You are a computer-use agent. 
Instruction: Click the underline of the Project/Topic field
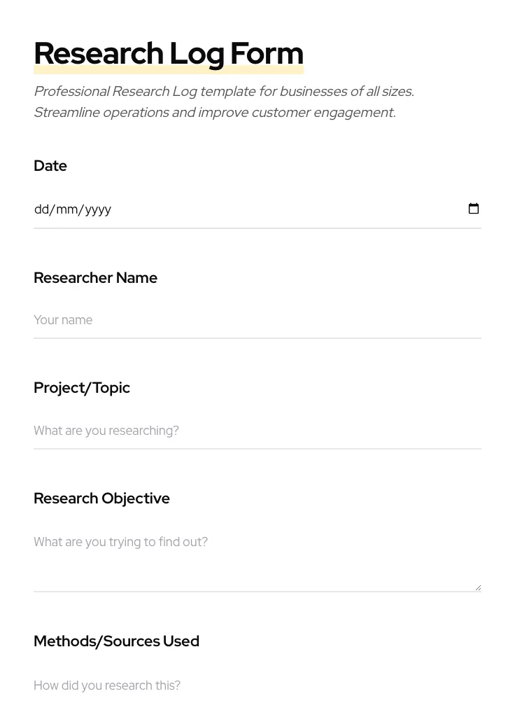257,449
